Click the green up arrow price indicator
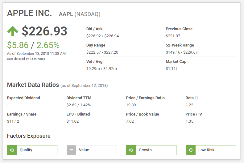The image size is (244, 163). [13, 31]
